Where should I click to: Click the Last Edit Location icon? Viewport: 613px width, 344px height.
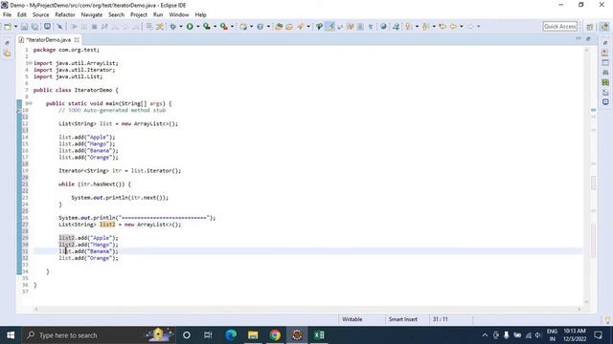click(443, 27)
